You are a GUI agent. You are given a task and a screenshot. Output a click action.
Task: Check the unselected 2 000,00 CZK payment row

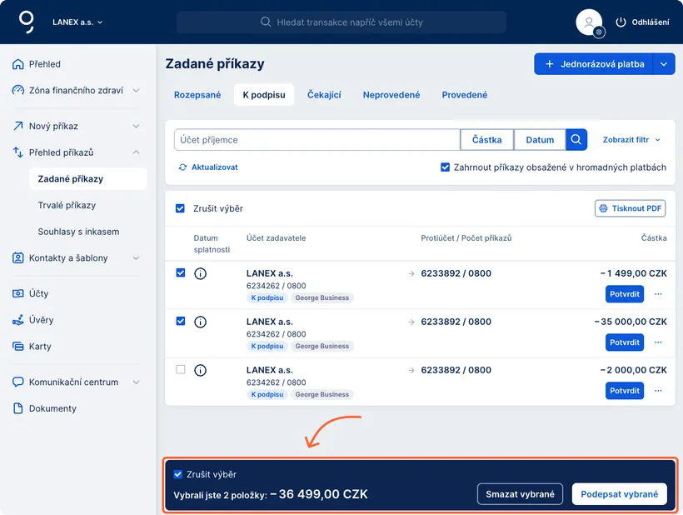coord(181,370)
